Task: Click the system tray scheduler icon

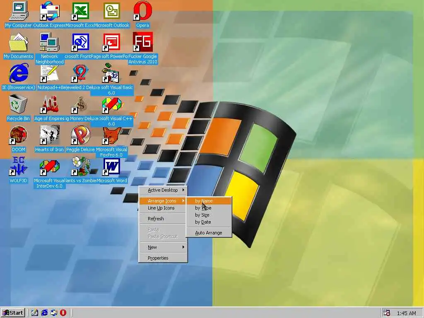Action: 387,313
